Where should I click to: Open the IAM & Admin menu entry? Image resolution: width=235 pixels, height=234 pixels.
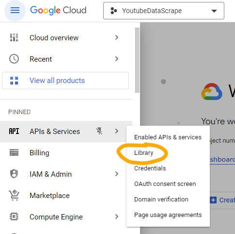tap(66, 174)
